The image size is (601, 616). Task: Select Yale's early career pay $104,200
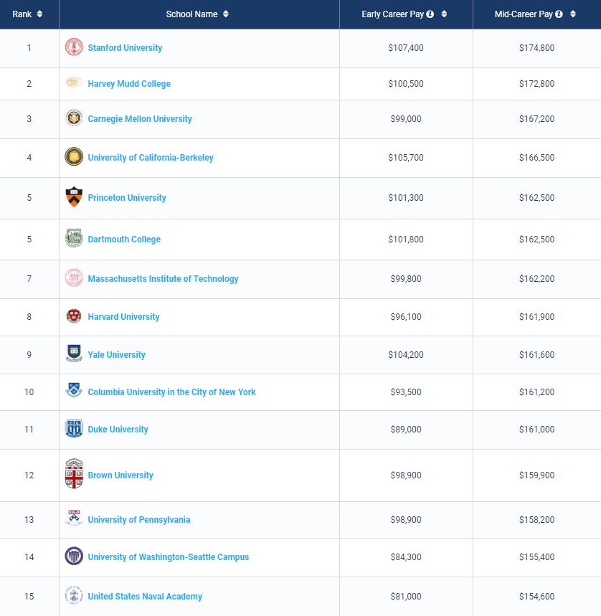coord(406,355)
